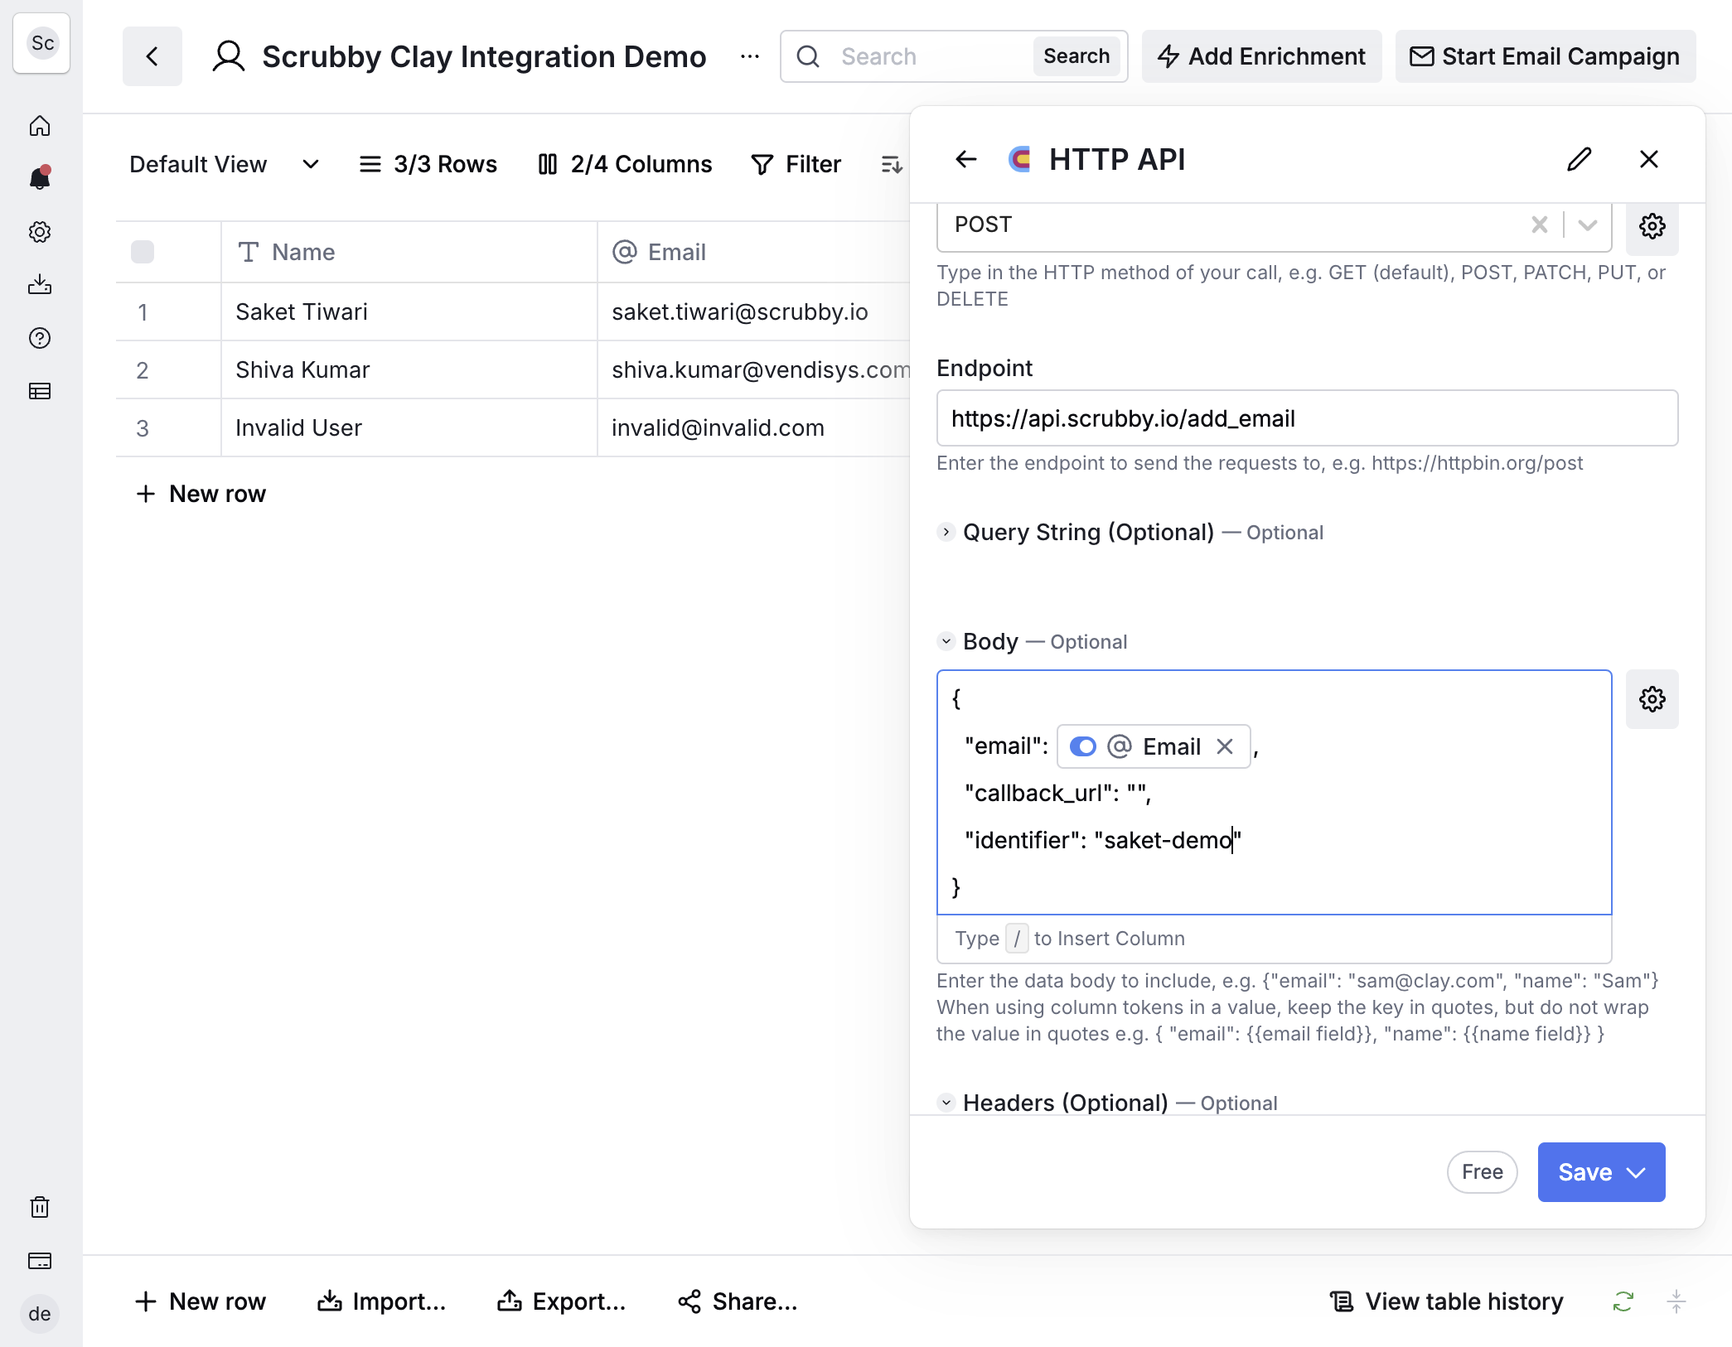Screen dimensions: 1732x1347
Task: Remove the Email token from body
Action: (x=1225, y=746)
